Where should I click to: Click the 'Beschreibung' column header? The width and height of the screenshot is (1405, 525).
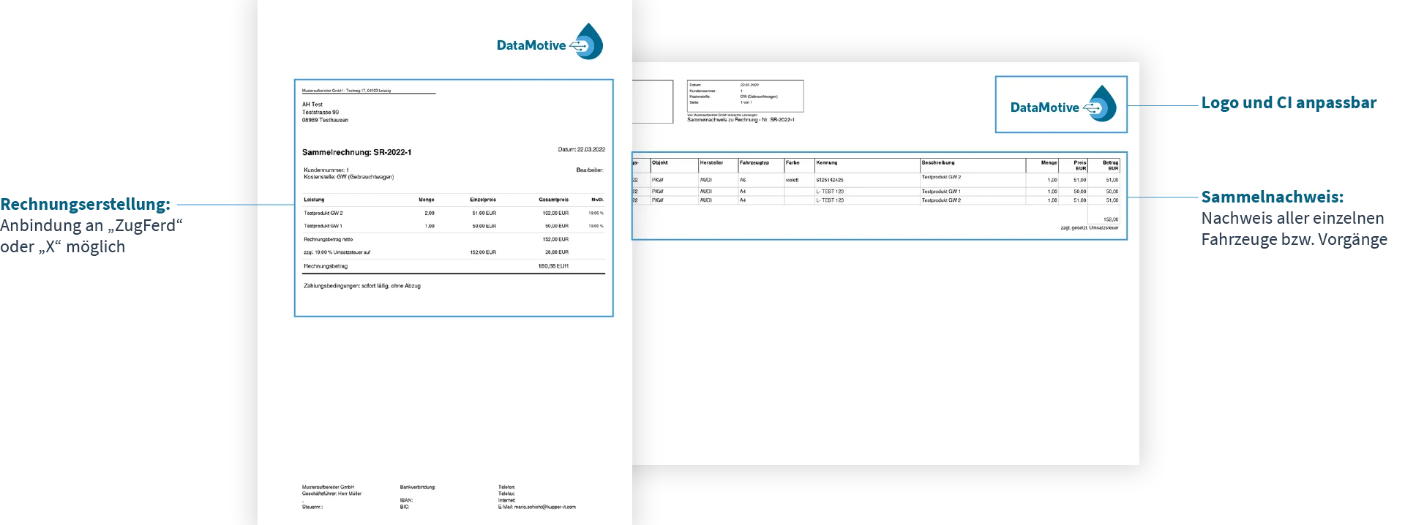coord(938,163)
